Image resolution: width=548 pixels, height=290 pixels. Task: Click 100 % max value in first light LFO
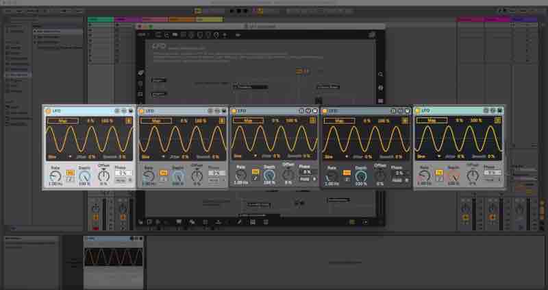tap(108, 121)
